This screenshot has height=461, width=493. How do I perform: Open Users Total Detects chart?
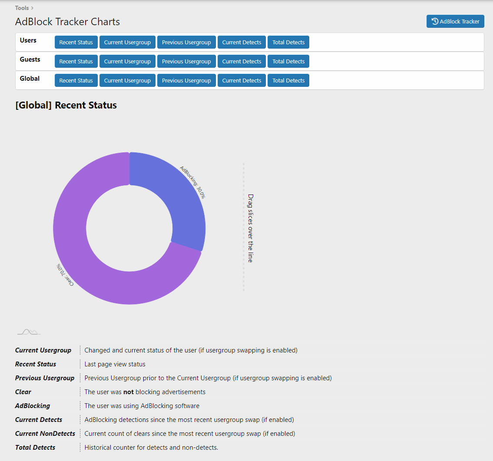tap(288, 43)
